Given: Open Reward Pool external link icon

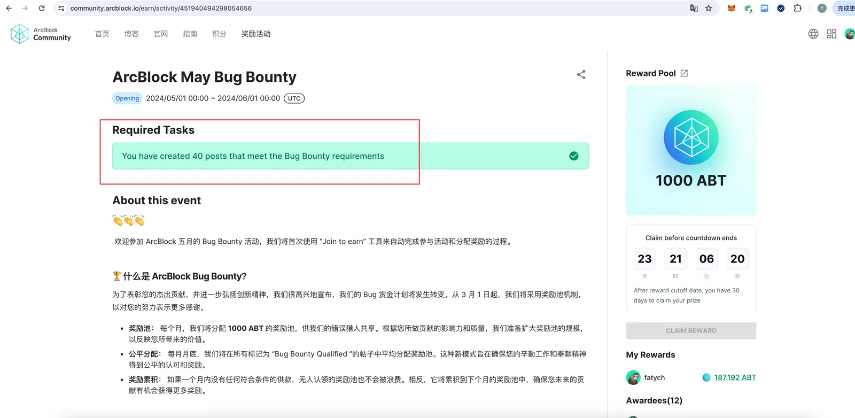Looking at the screenshot, I should (x=684, y=73).
